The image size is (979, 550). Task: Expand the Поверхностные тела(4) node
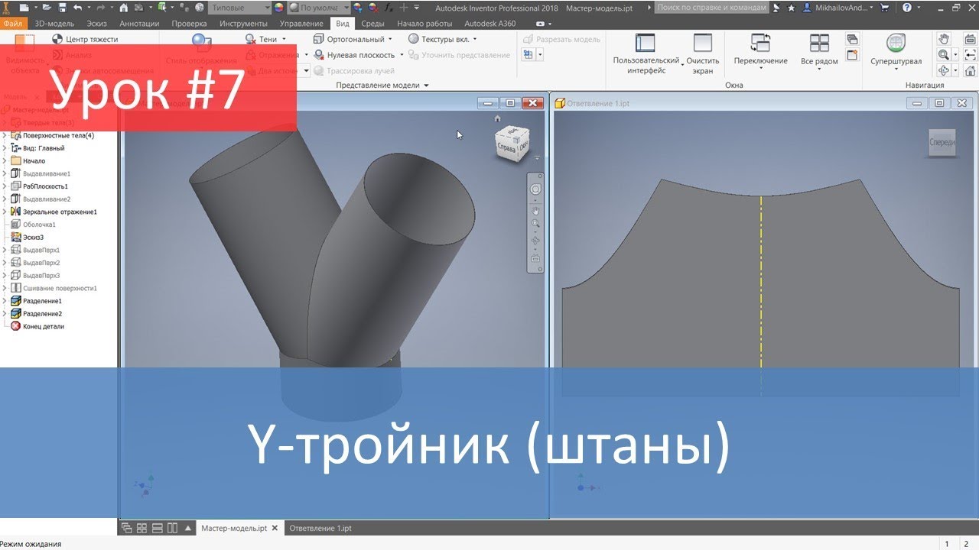click(x=5, y=135)
